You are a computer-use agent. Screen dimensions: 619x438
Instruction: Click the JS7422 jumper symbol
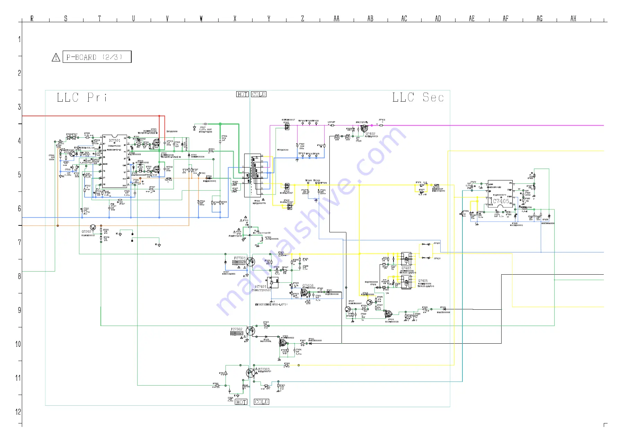[x=426, y=244]
